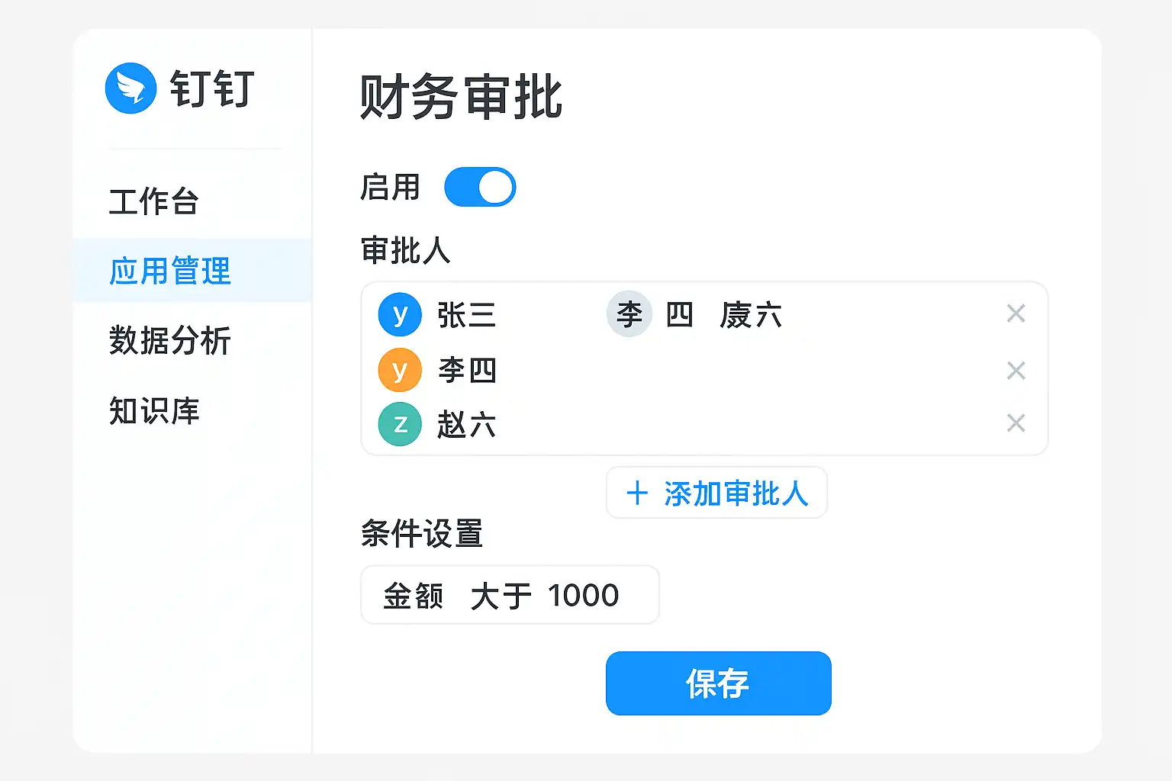Select the 张三 approver name
This screenshot has width=1172, height=781.
pyautogui.click(x=466, y=315)
